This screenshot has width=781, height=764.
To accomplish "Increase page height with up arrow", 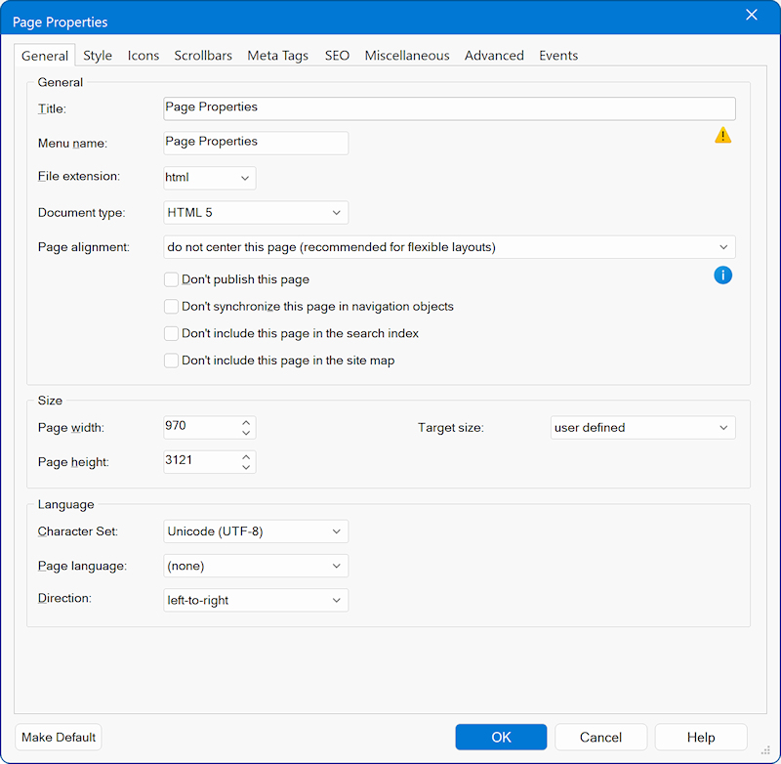I will click(246, 456).
